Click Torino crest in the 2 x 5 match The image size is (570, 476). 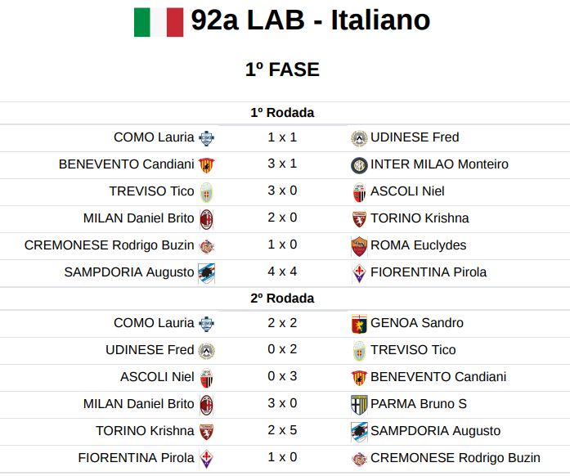tap(206, 431)
